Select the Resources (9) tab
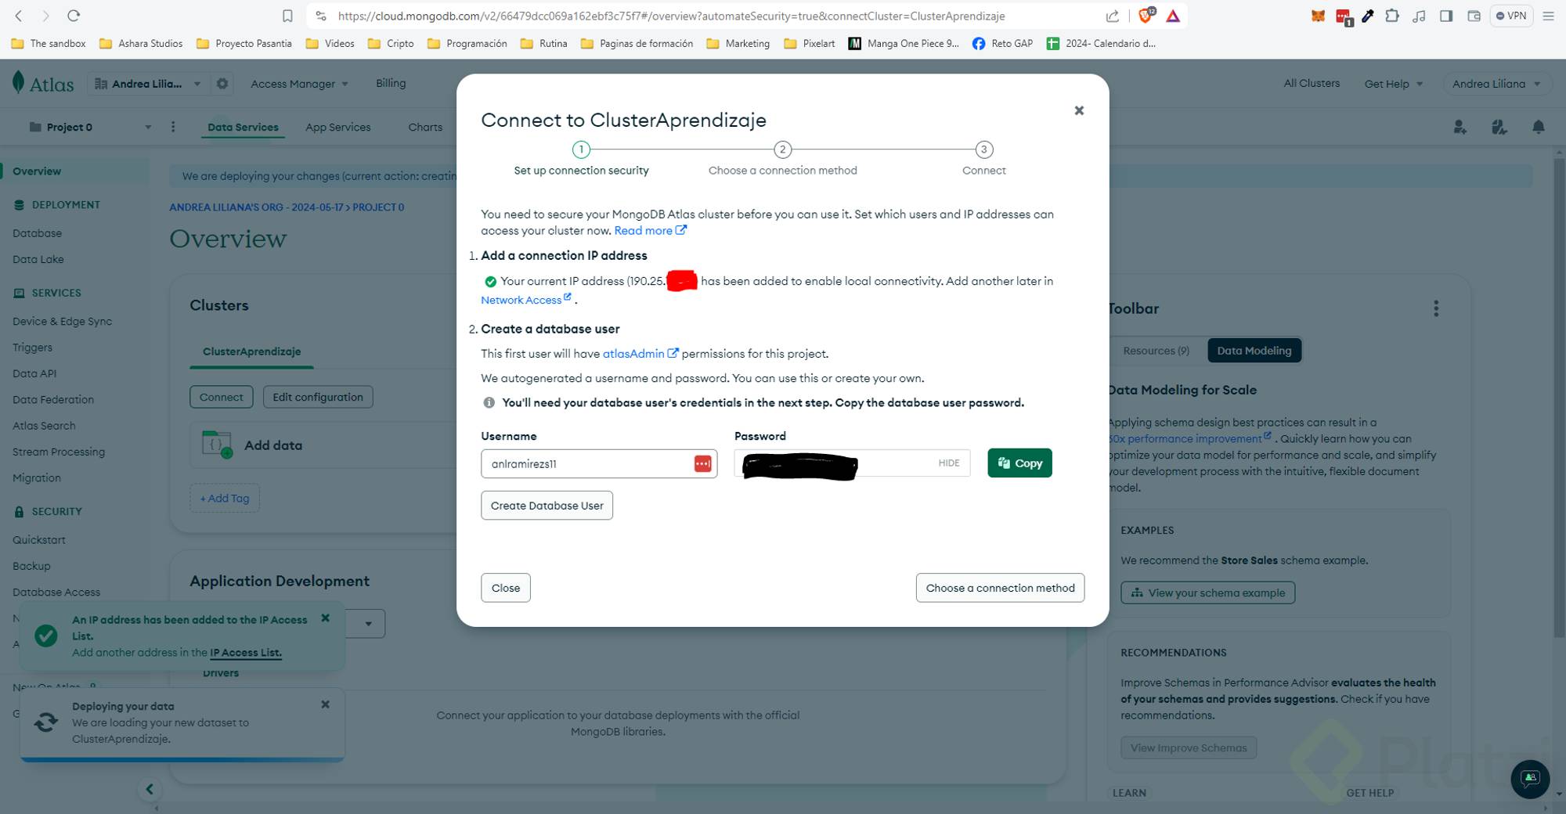This screenshot has height=814, width=1566. (x=1156, y=351)
